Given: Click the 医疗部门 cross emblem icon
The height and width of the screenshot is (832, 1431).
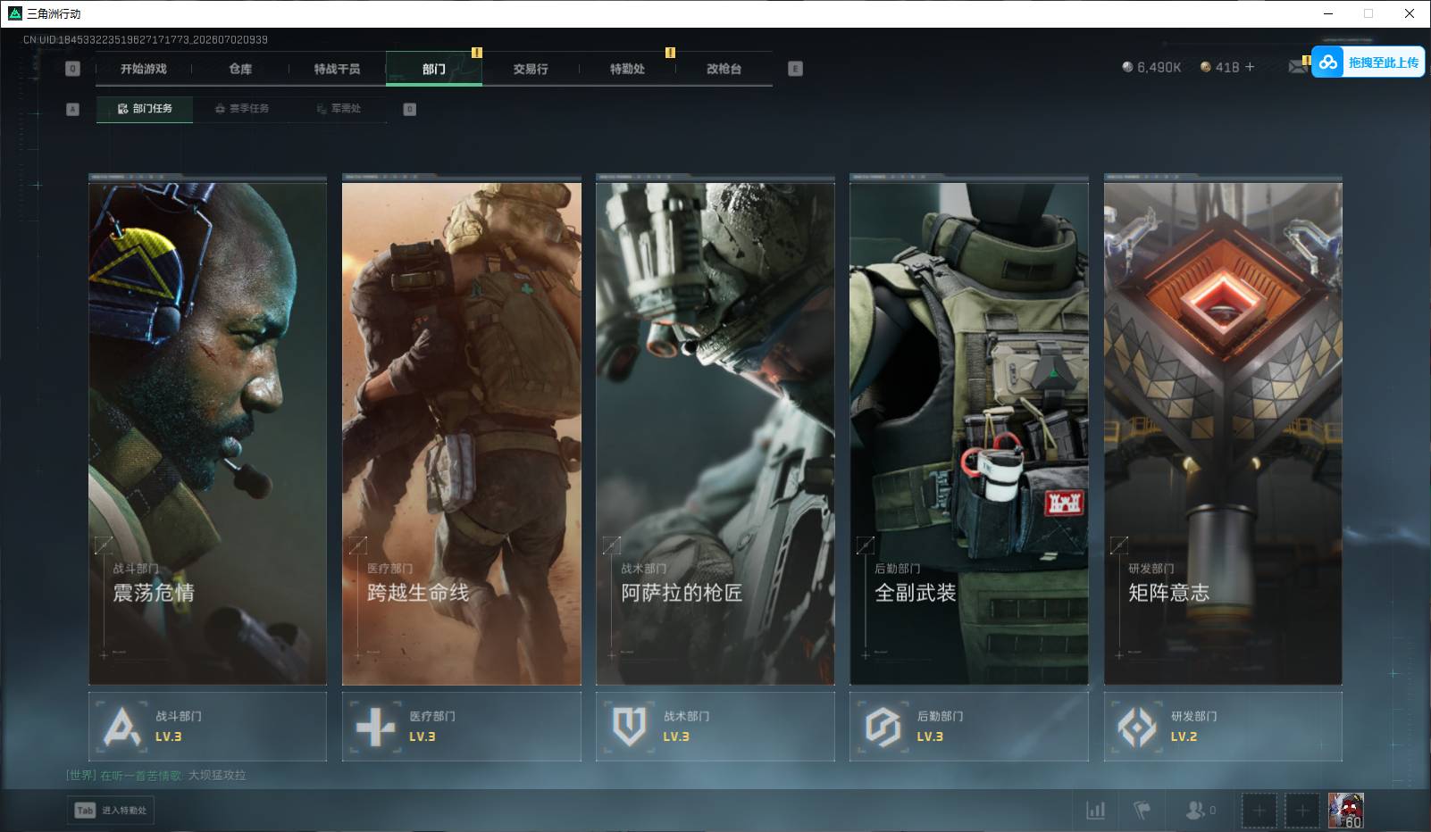Looking at the screenshot, I should click(375, 727).
